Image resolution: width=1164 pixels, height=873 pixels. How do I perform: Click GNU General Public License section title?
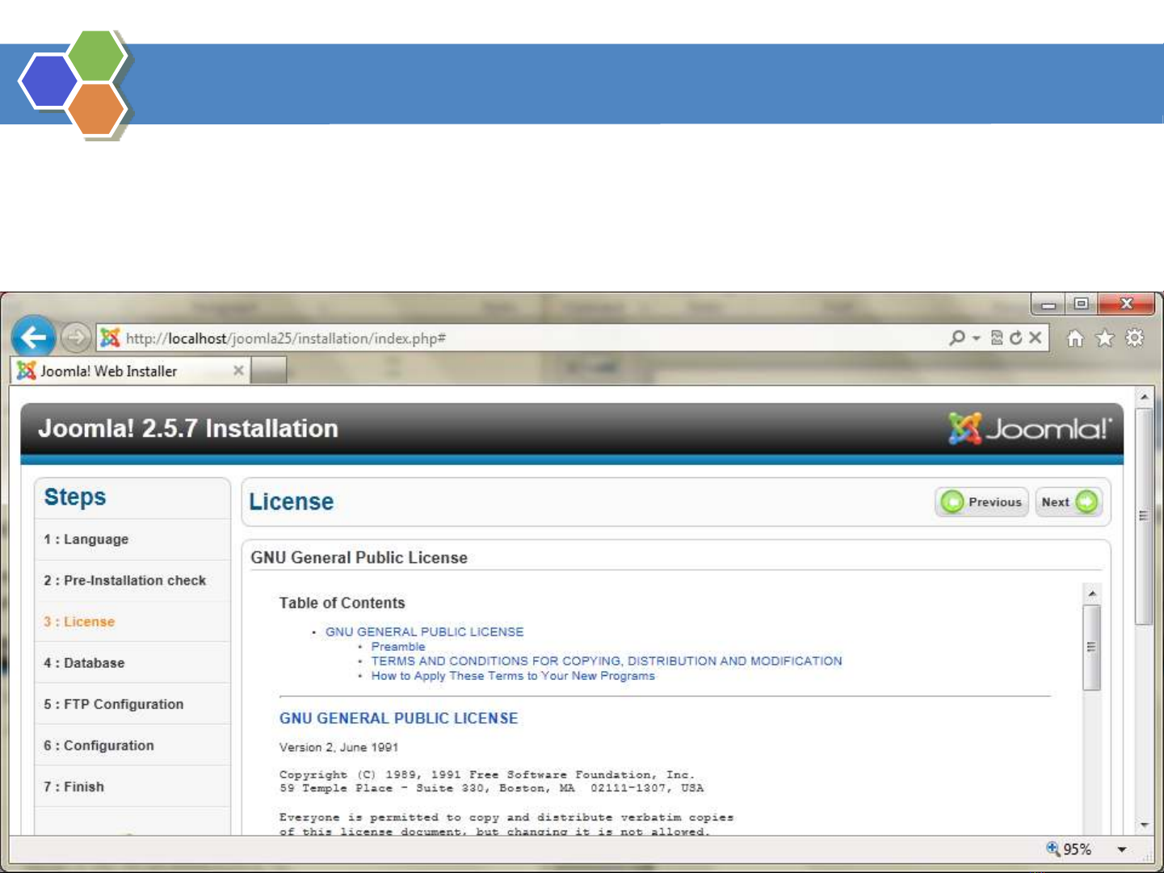pos(359,557)
